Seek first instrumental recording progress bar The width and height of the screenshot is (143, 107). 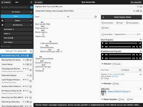120,55
